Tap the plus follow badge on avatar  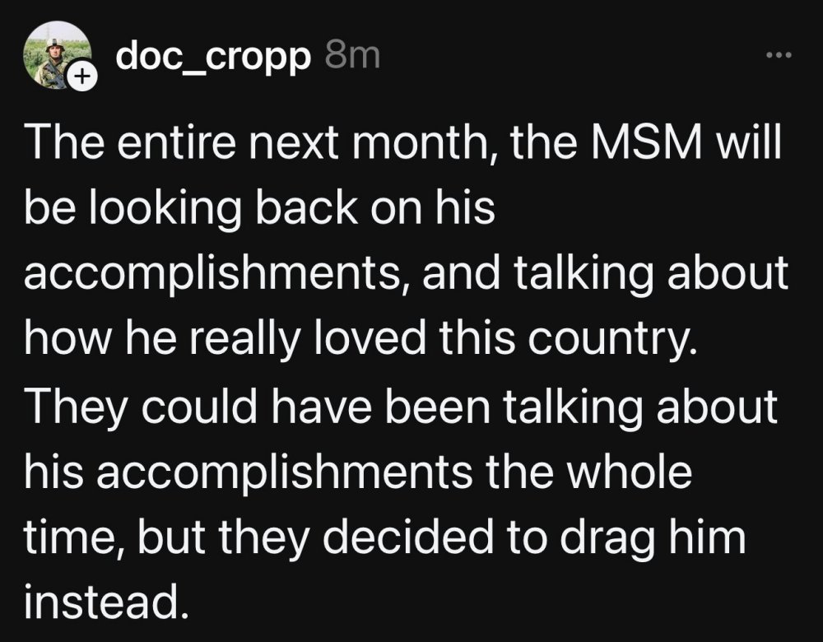[81, 78]
